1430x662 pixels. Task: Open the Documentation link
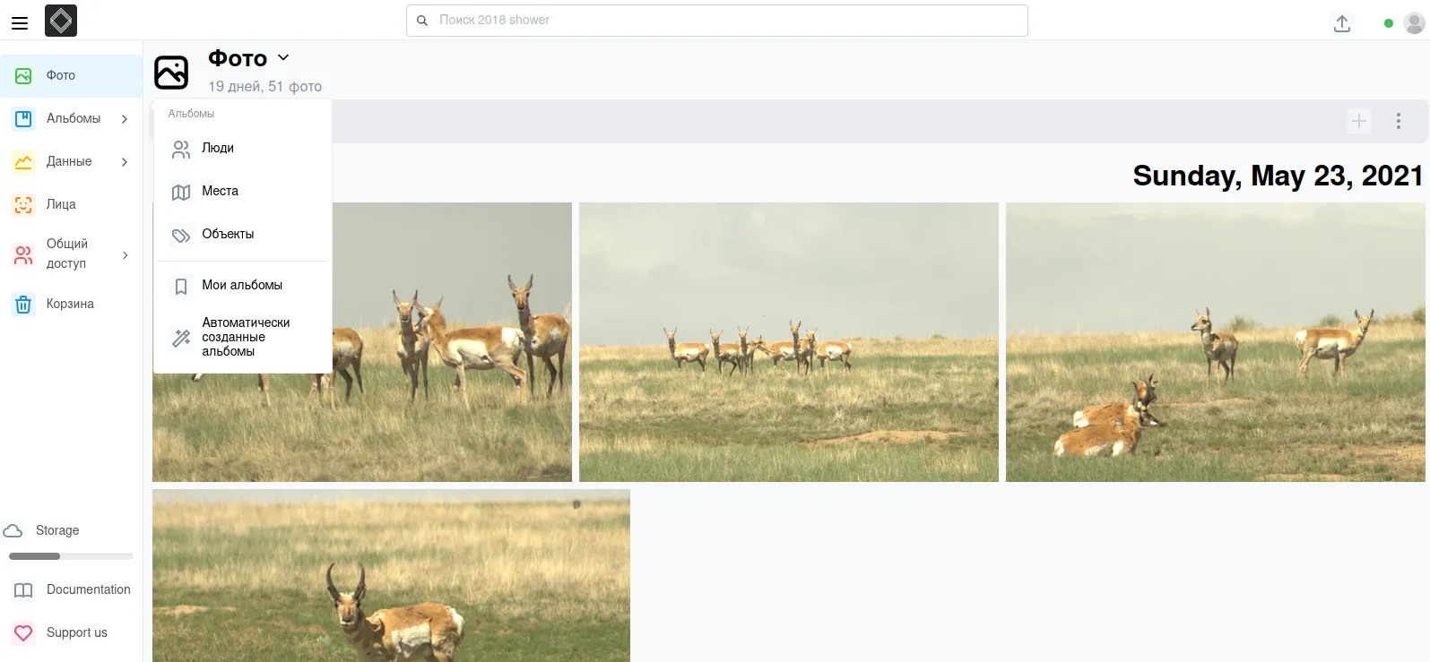(88, 589)
